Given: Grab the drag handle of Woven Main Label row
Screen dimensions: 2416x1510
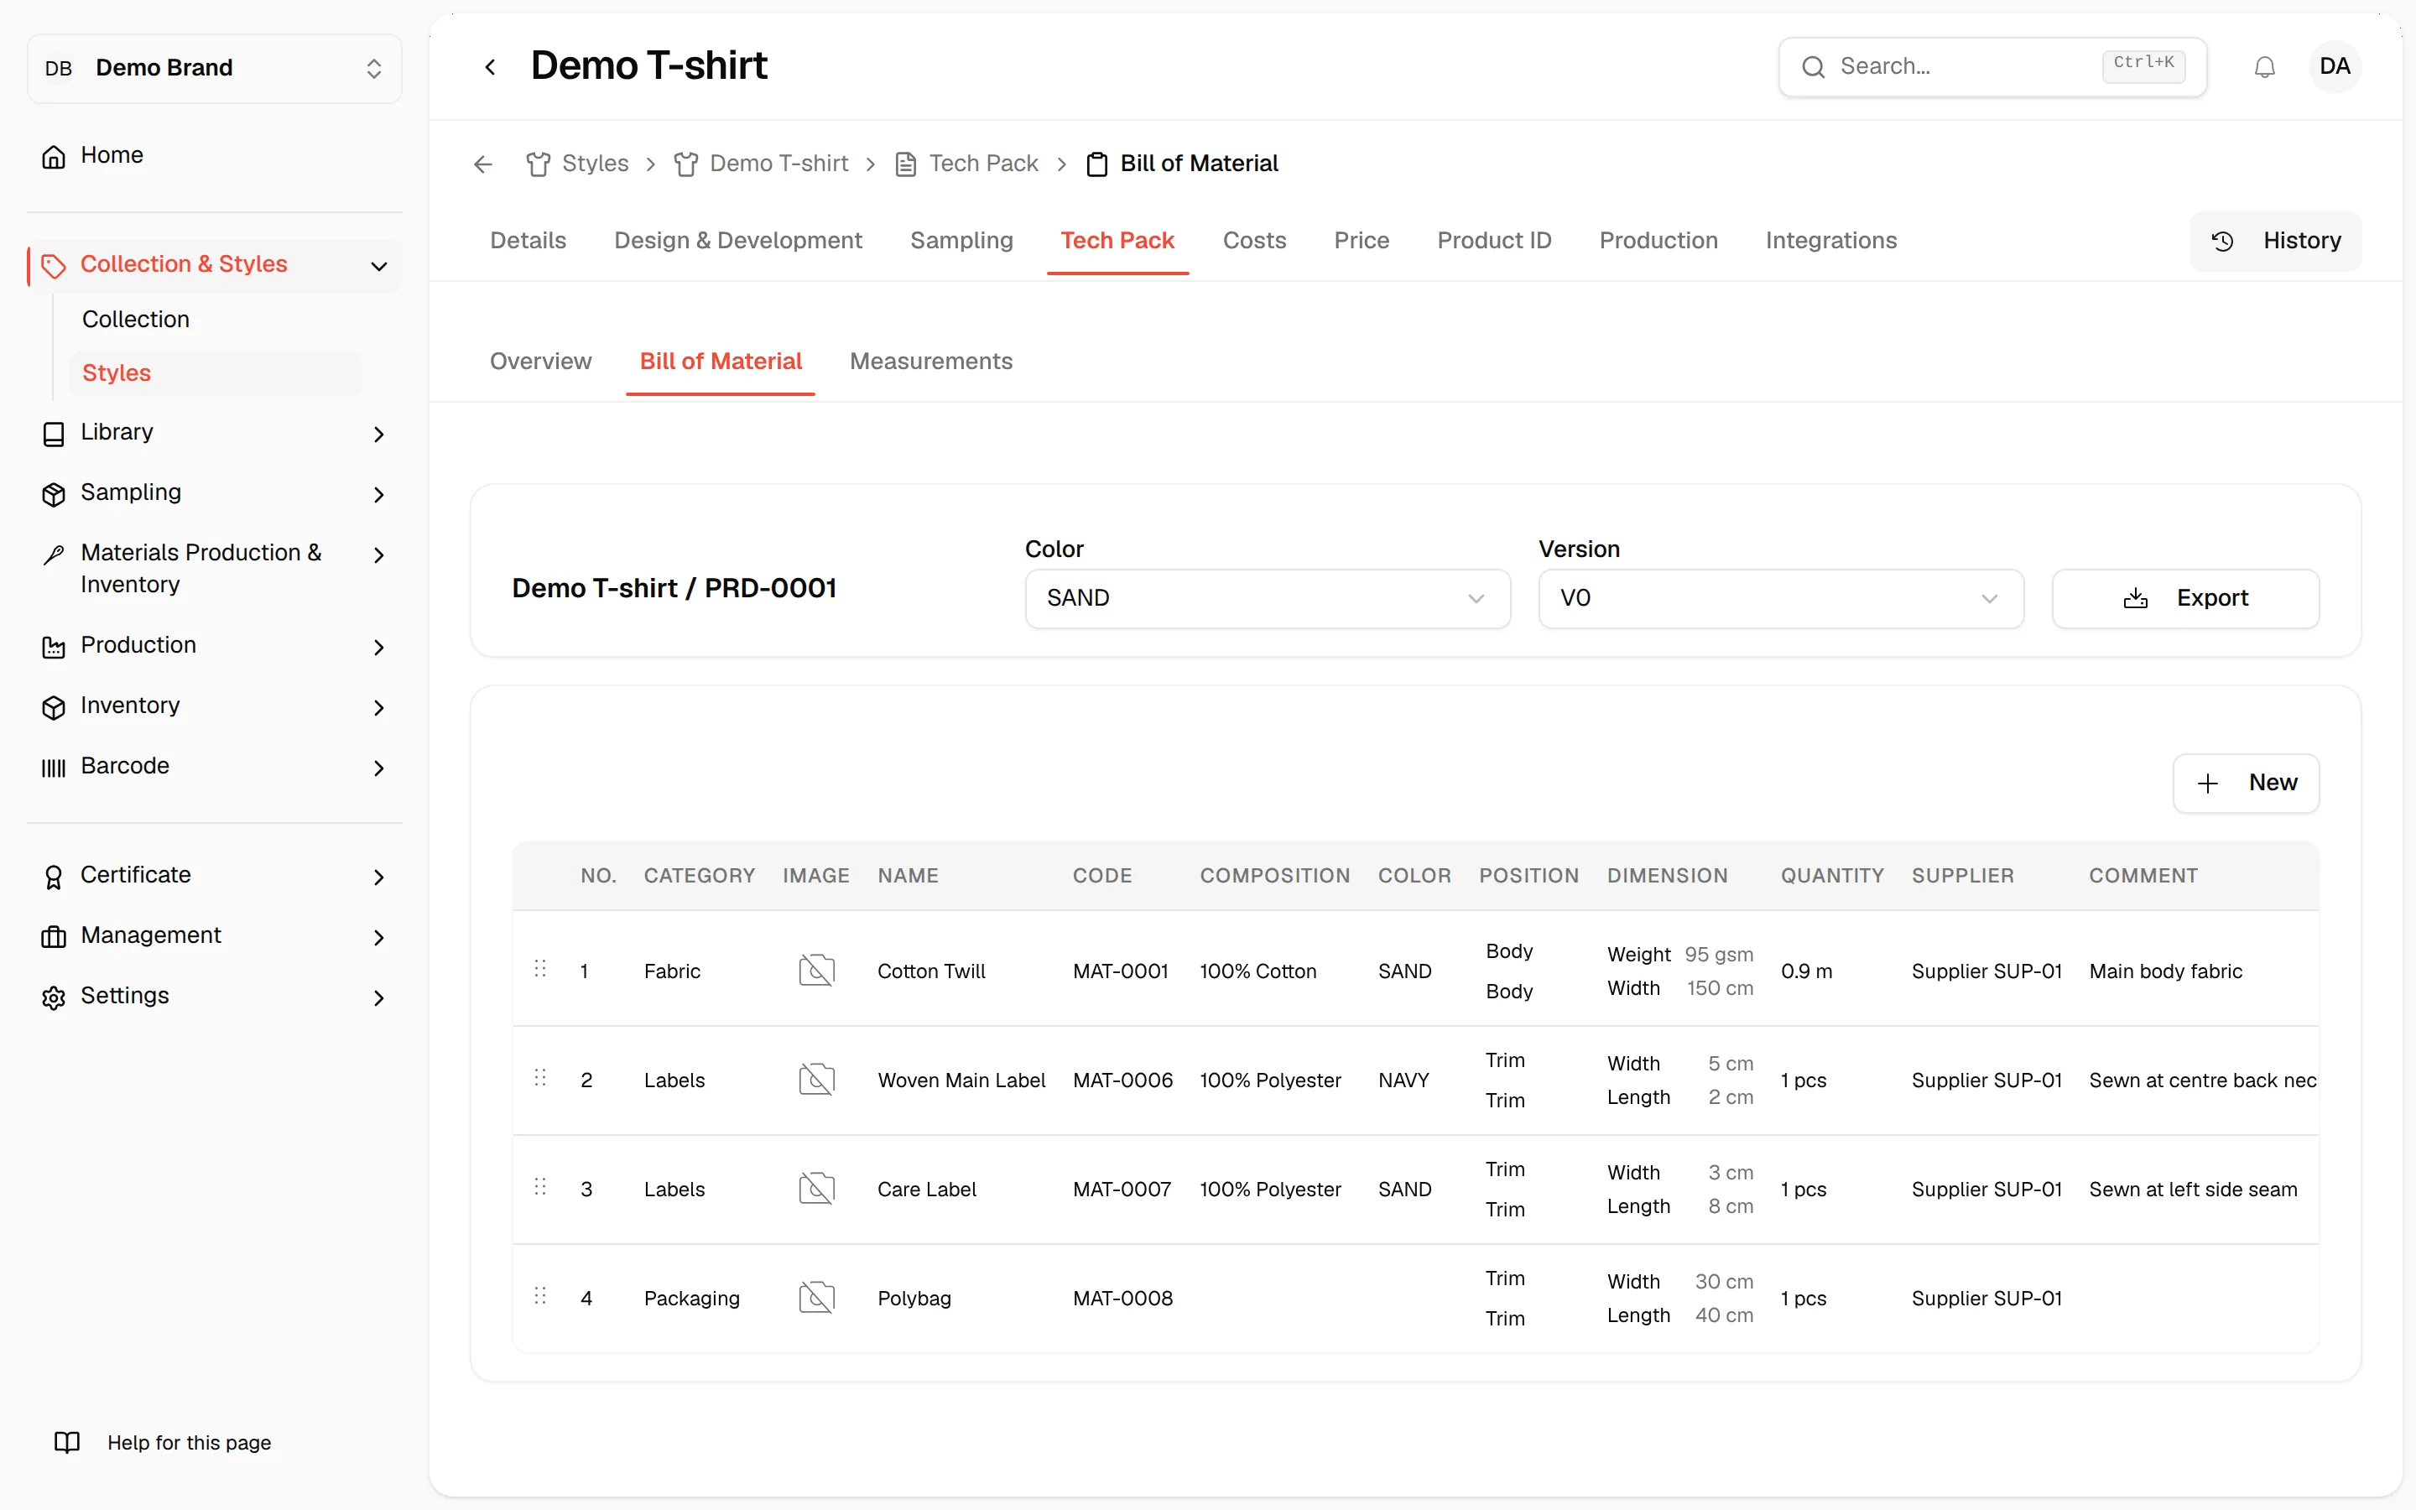Looking at the screenshot, I should click(540, 1078).
